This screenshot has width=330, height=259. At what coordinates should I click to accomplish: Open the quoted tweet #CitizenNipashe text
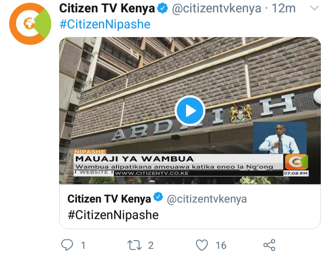click(113, 215)
